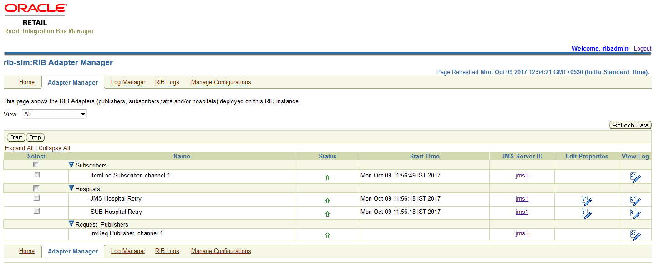Click the Status column header
This screenshot has height=263, width=654.
click(x=328, y=156)
